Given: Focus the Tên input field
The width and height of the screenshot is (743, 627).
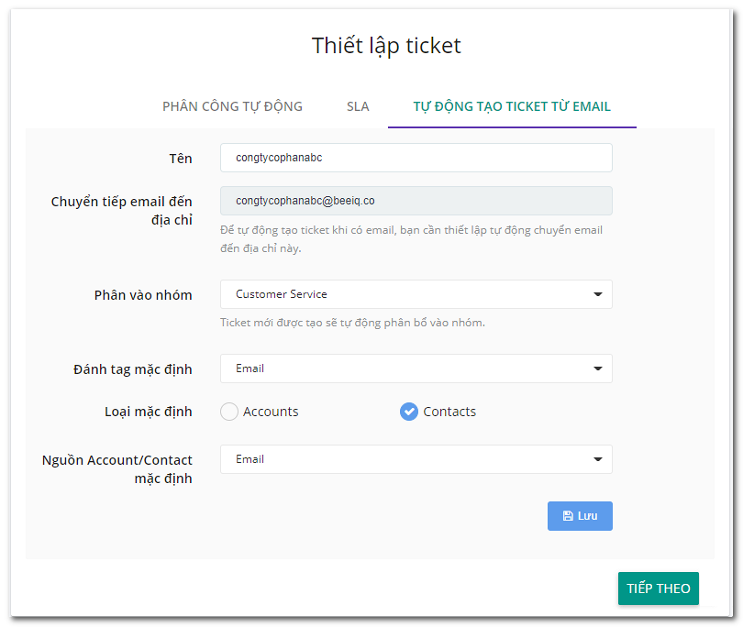Looking at the screenshot, I should pyautogui.click(x=416, y=158).
